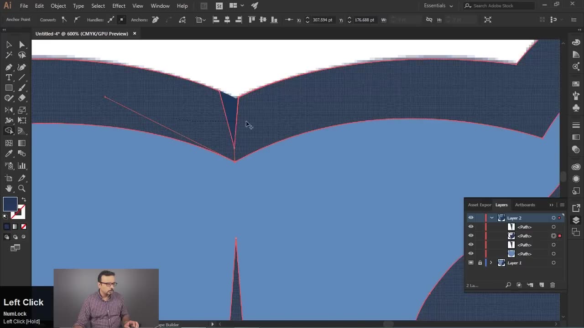Select the Artboard tool
Image resolution: width=584 pixels, height=328 pixels.
pos(9,178)
